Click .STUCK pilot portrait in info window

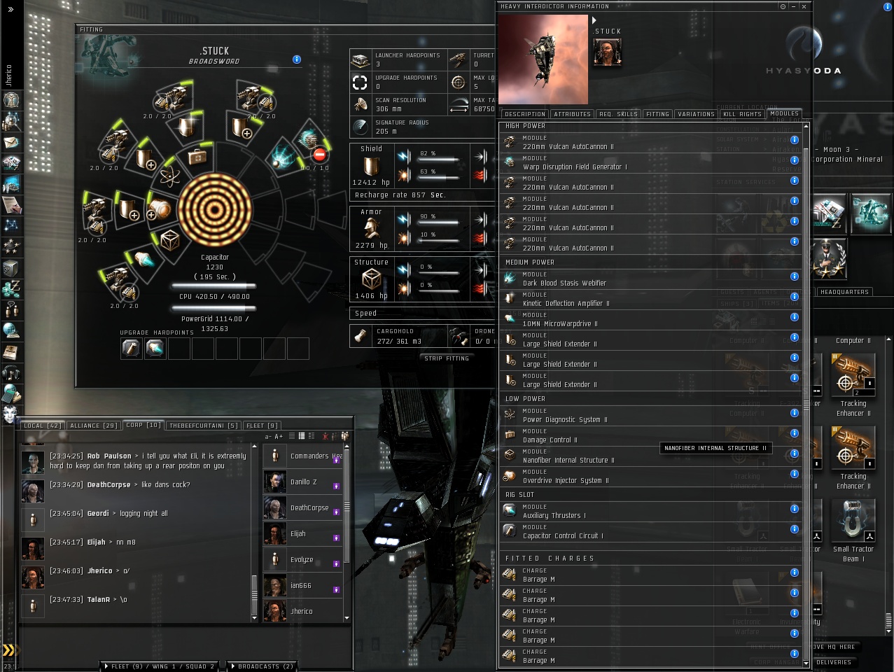(607, 52)
